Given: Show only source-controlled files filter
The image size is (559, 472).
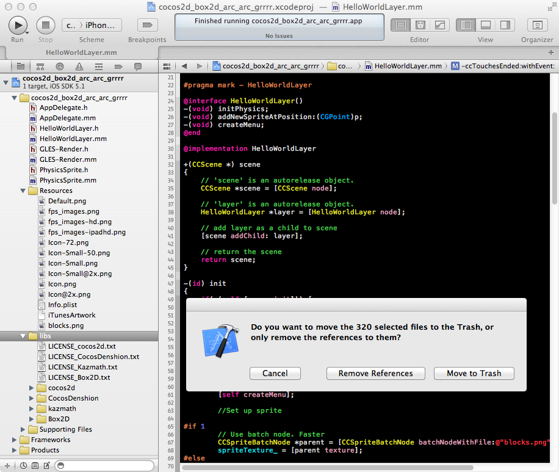Looking at the screenshot, I should click(35, 465).
